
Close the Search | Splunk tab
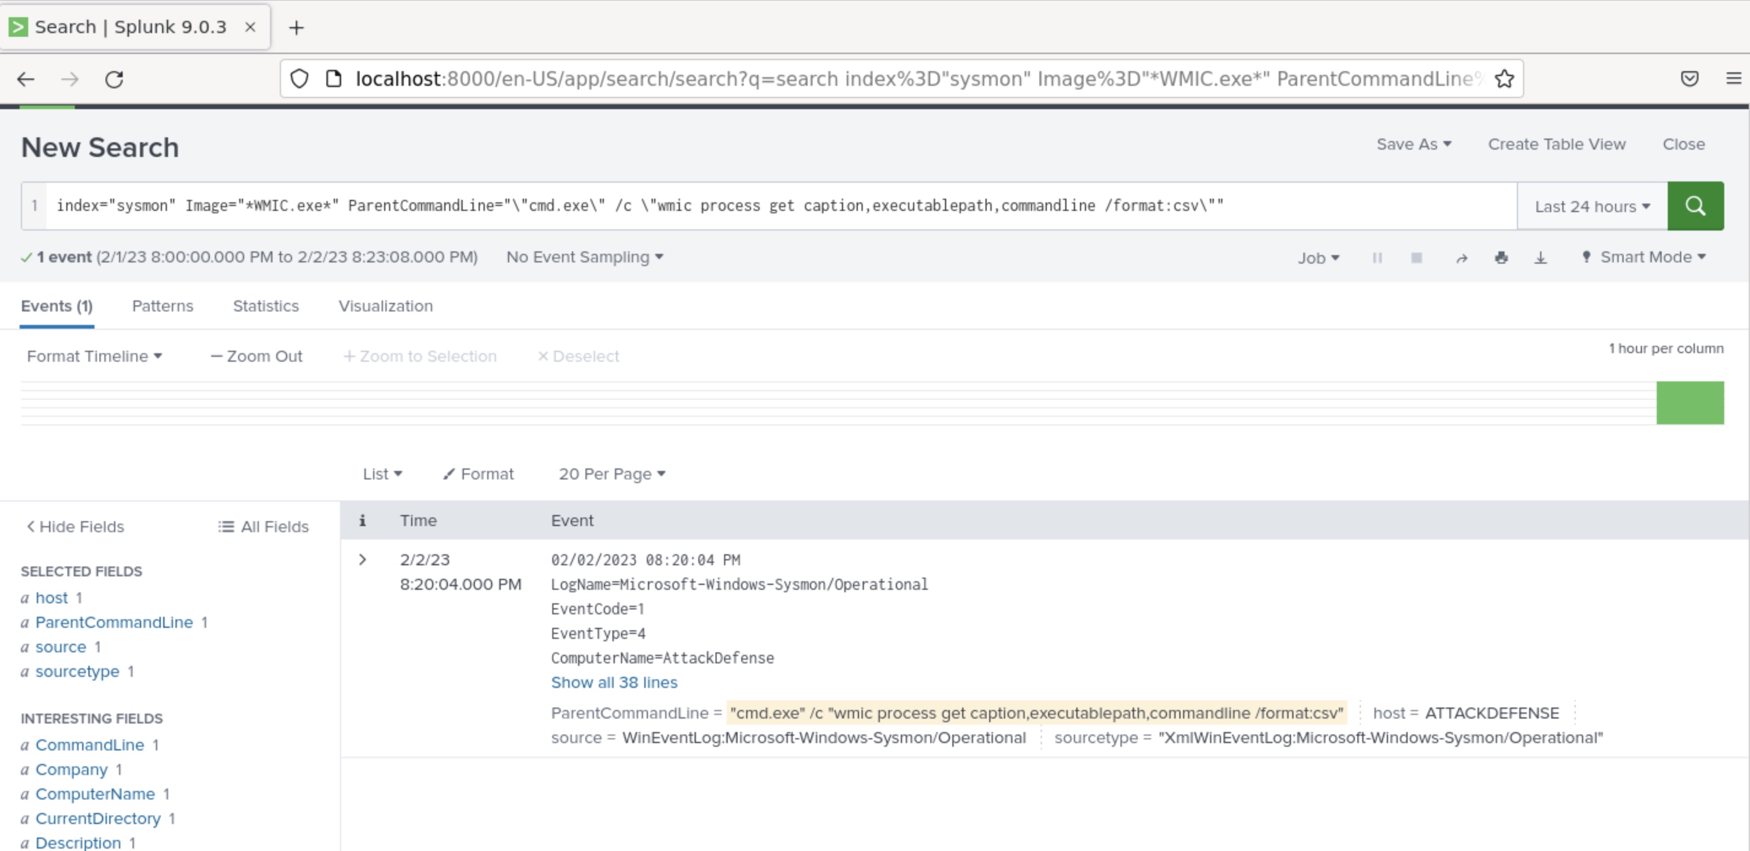(x=250, y=26)
